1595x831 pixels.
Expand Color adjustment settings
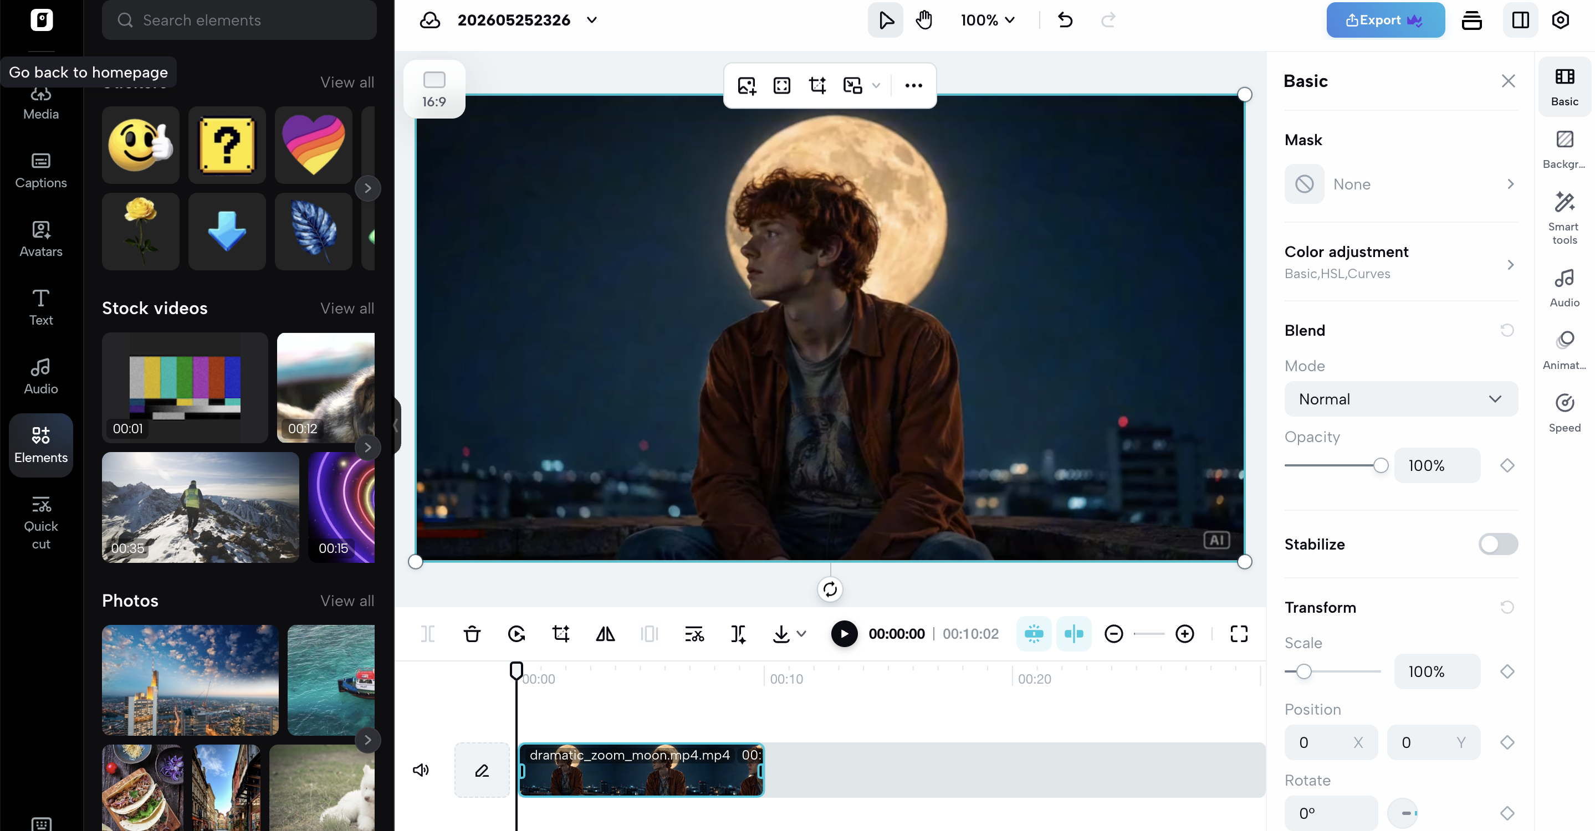(x=1400, y=263)
